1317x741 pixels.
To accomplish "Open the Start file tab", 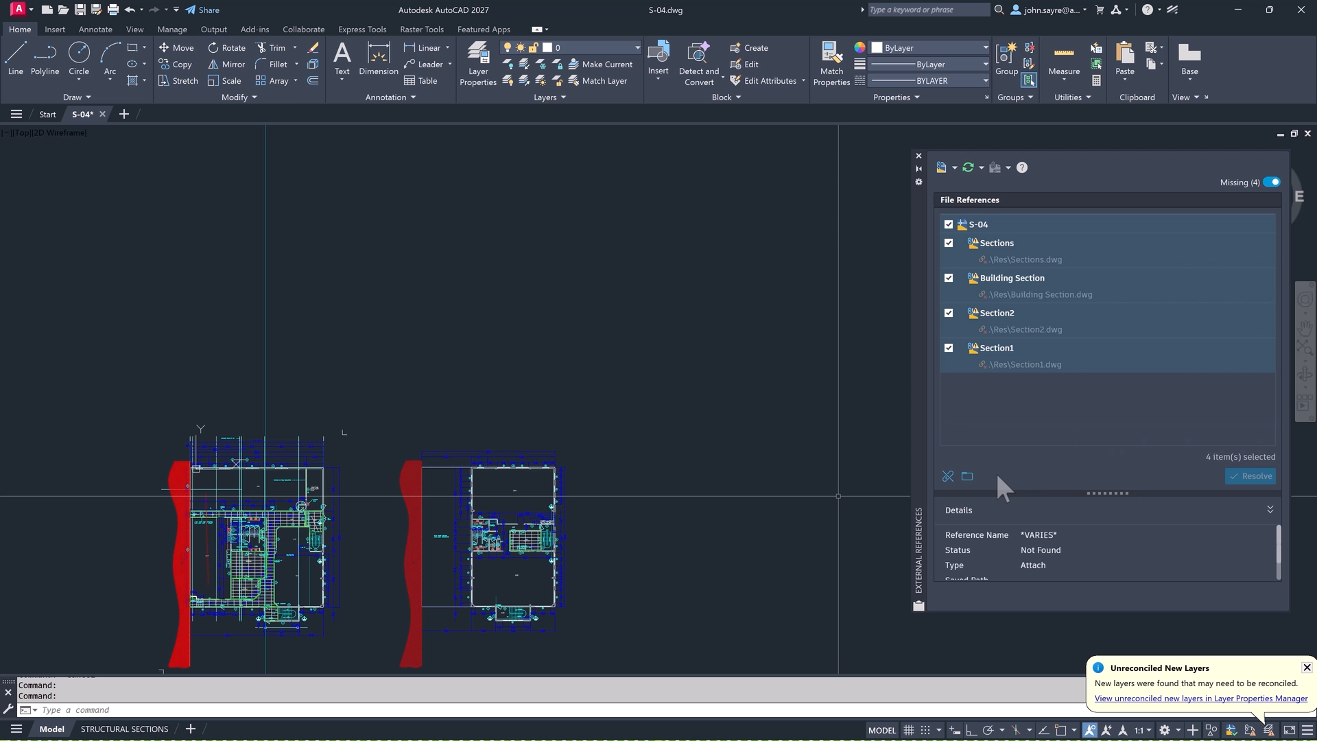I will (x=47, y=114).
